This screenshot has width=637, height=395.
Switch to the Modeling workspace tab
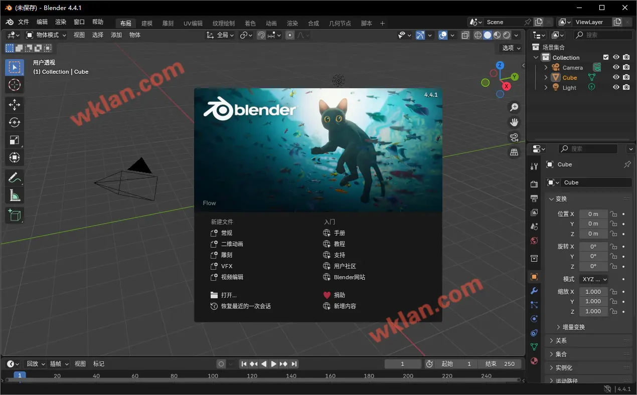pos(147,24)
